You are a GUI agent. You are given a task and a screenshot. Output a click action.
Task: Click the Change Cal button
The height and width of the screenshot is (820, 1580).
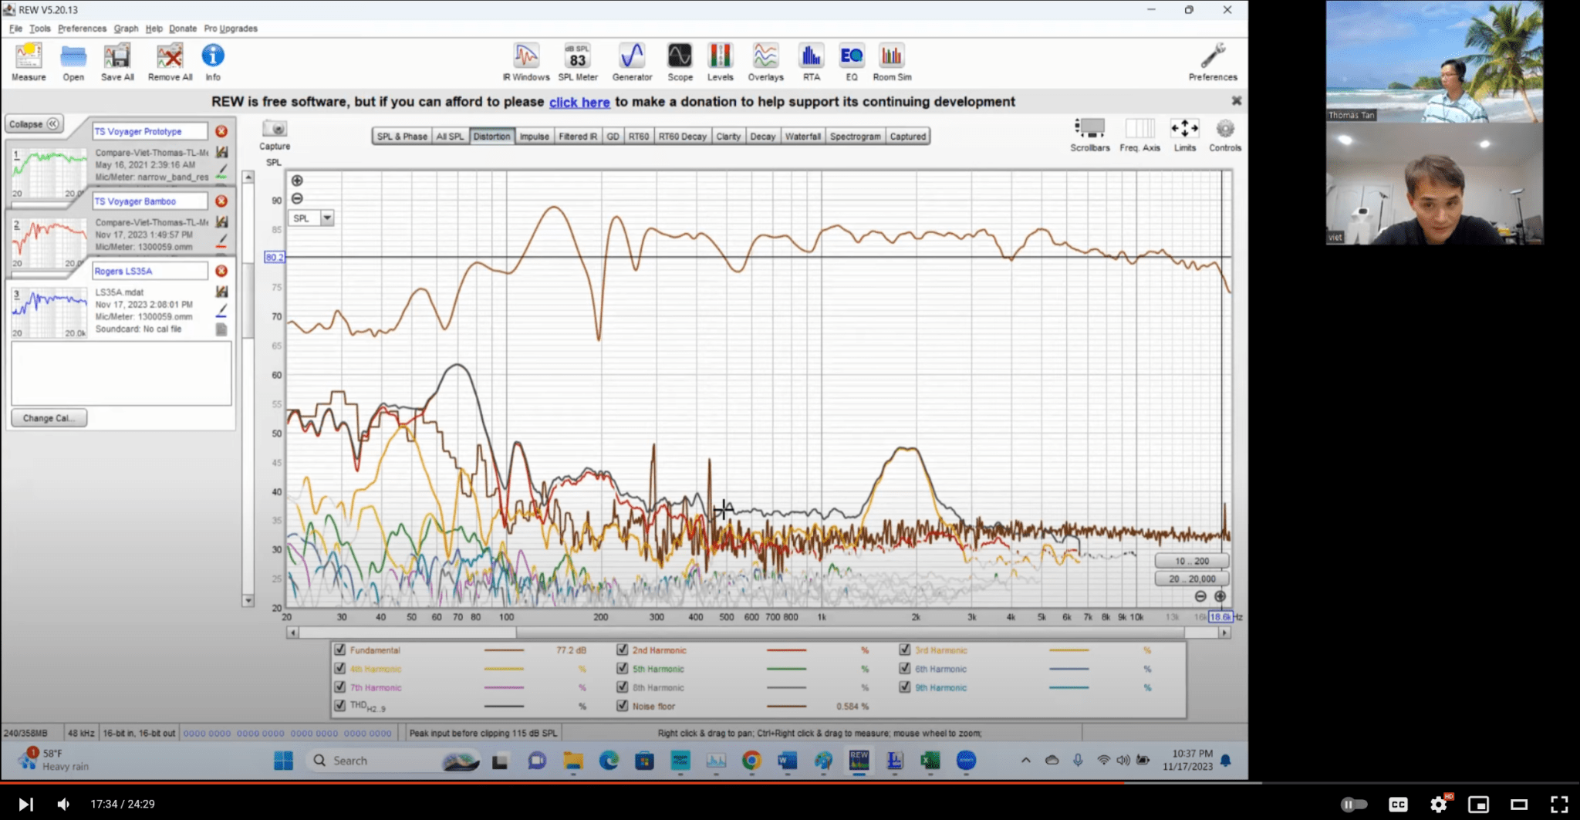click(49, 418)
